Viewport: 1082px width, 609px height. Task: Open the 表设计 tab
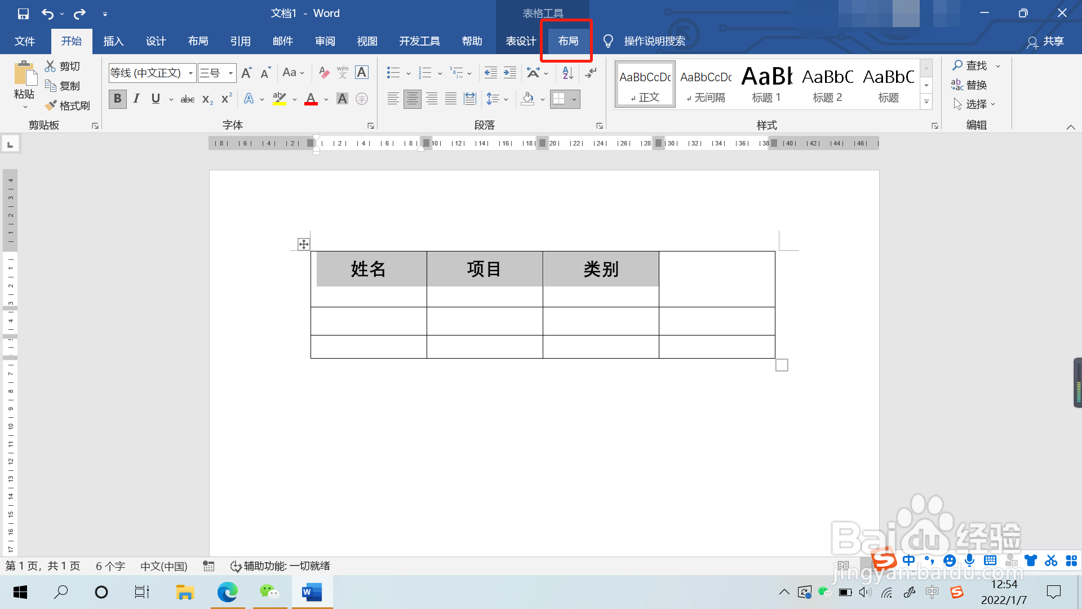coord(520,41)
